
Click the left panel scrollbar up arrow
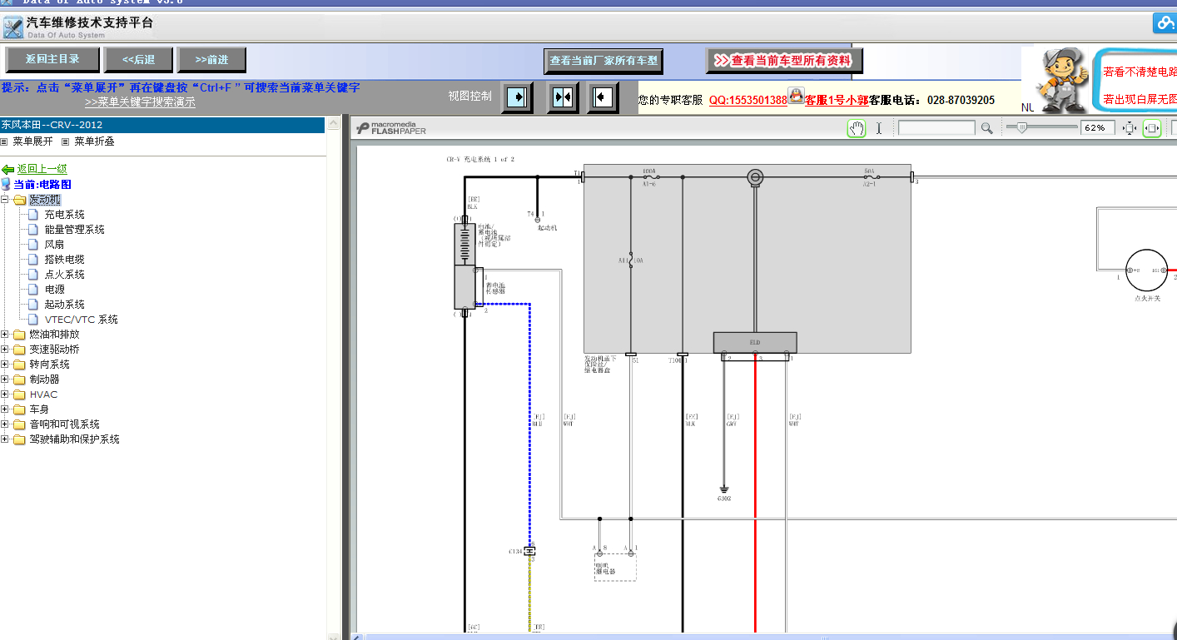[335, 124]
